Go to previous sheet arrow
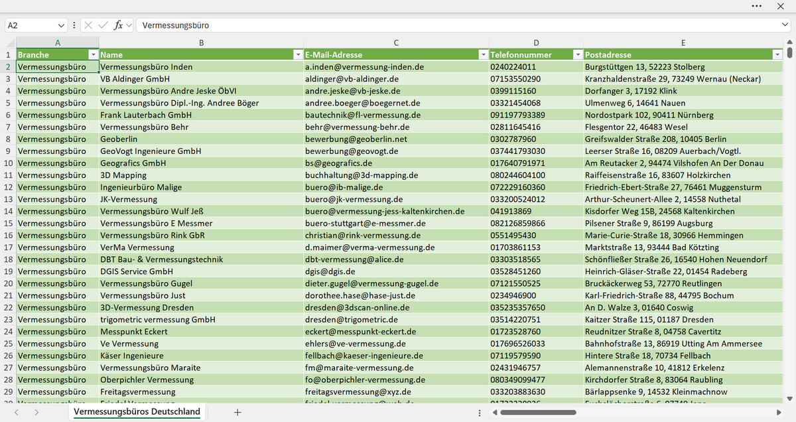The height and width of the screenshot is (422, 796). click(17, 412)
